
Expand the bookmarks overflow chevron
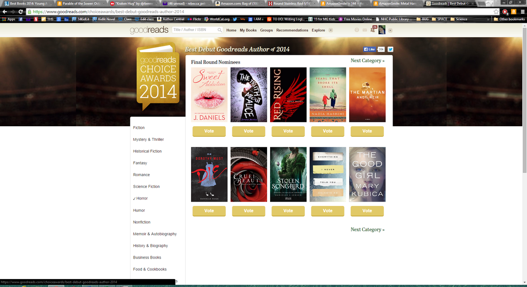tap(489, 19)
